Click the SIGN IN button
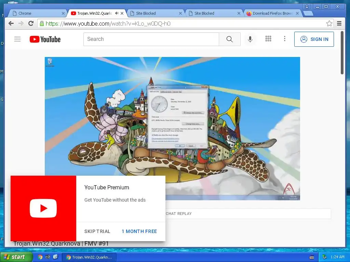The width and height of the screenshot is (350, 262). 314,39
